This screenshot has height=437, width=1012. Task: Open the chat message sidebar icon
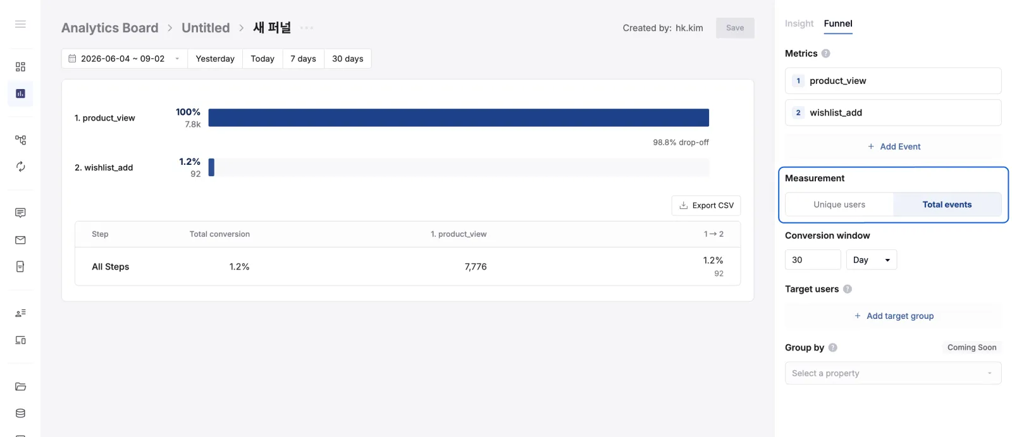click(x=20, y=213)
